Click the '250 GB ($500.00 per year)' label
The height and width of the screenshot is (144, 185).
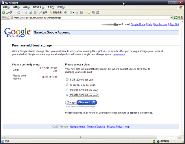pos(84,95)
